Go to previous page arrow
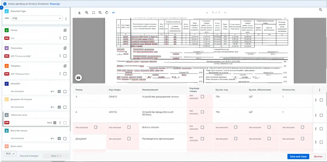Screen dimensions: 327x162 (207, 13)
